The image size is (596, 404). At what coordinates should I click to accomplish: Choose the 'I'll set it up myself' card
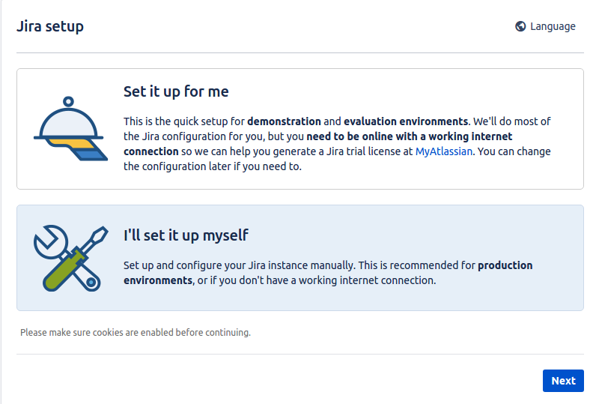click(x=300, y=258)
